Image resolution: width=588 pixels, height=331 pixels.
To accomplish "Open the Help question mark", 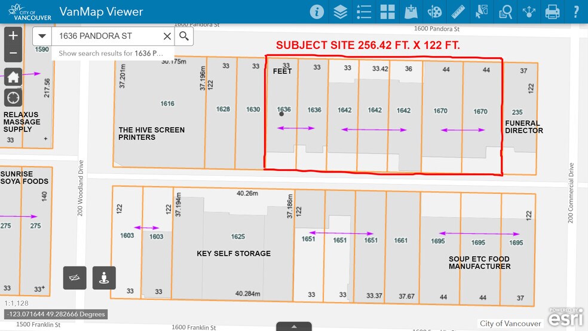I will point(576,11).
